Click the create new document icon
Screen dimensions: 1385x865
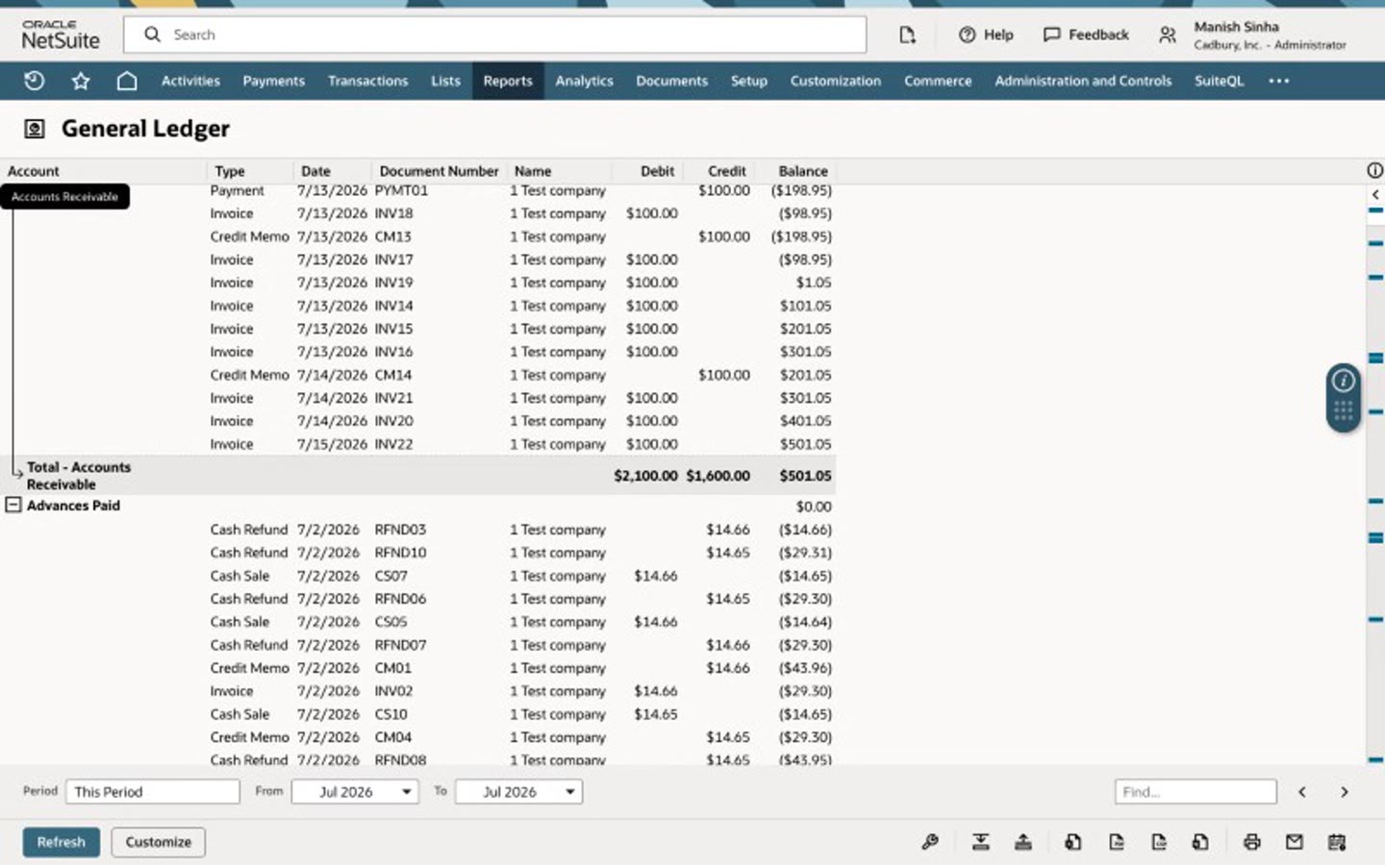(x=907, y=35)
